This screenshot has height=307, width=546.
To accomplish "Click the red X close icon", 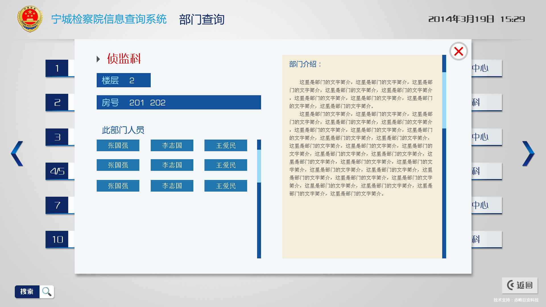I will 458,51.
